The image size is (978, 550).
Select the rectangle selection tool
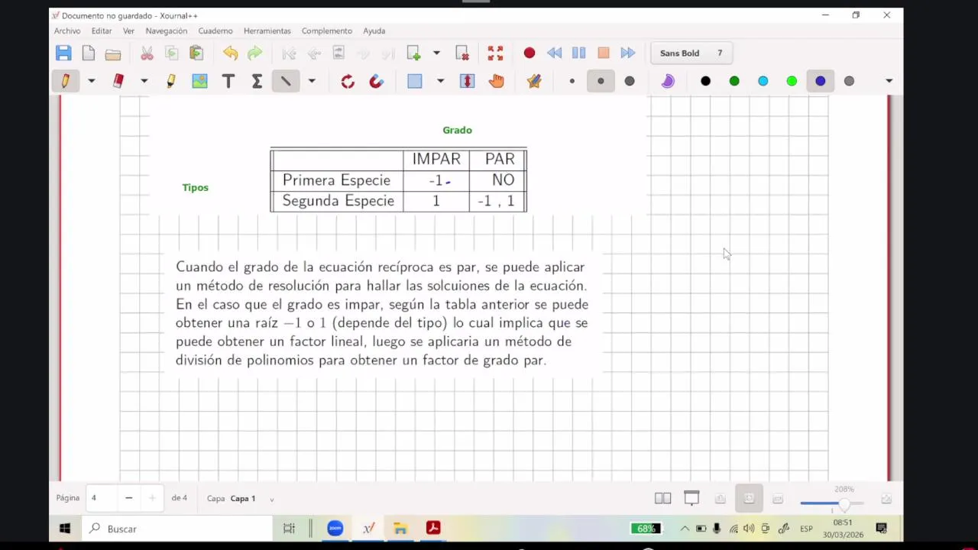415,81
